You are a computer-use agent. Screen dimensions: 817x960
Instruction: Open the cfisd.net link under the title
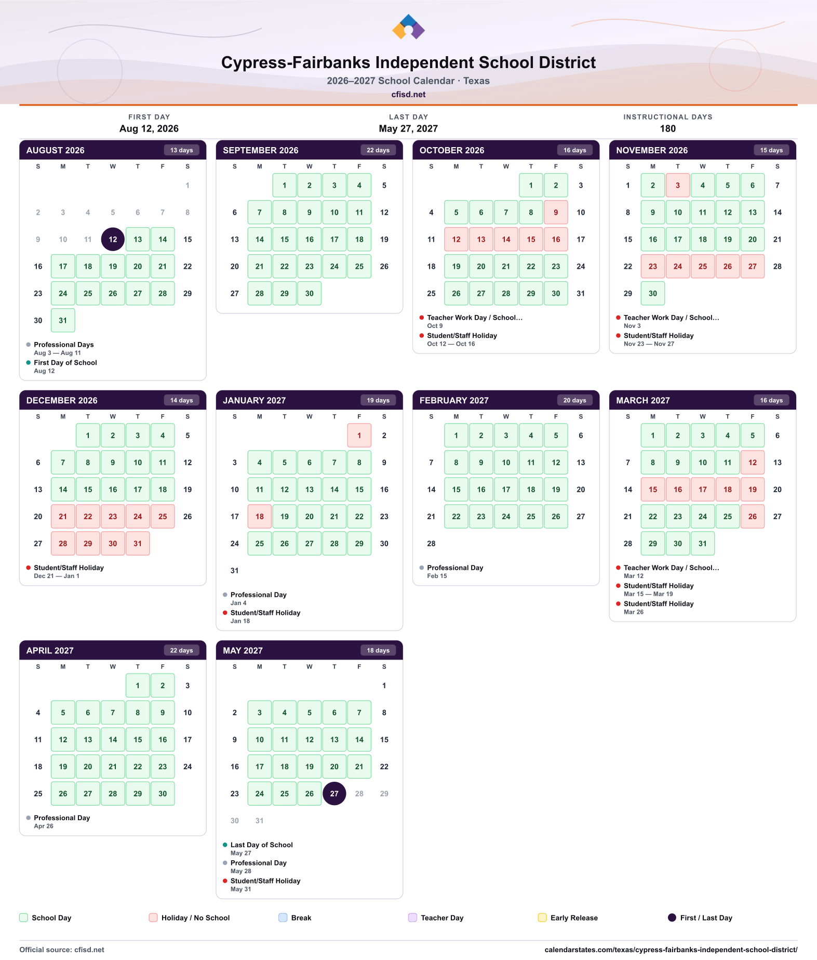pyautogui.click(x=408, y=95)
